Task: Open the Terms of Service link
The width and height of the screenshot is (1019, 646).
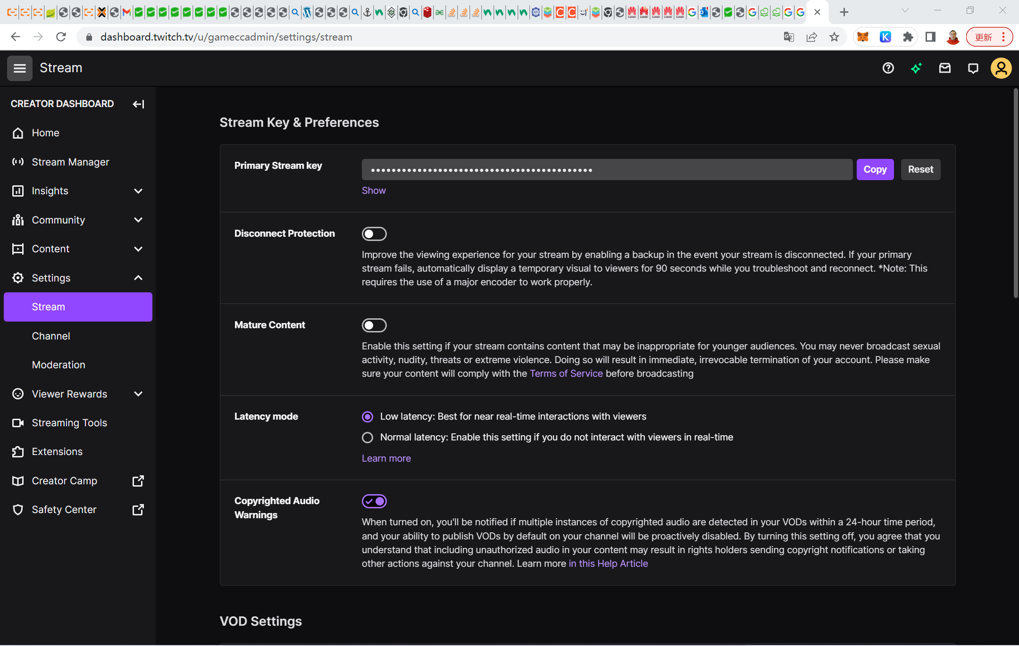Action: pos(566,373)
